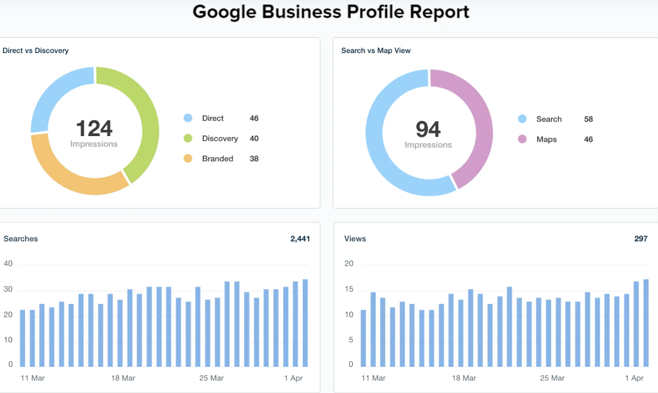Select the Direct legend label

click(x=213, y=118)
